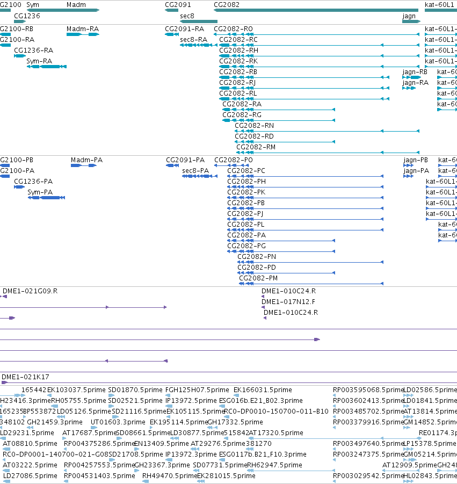Open EST EK166031.5prime
Image resolution: width=457 pixels, height=484 pixels.
tap(263, 390)
